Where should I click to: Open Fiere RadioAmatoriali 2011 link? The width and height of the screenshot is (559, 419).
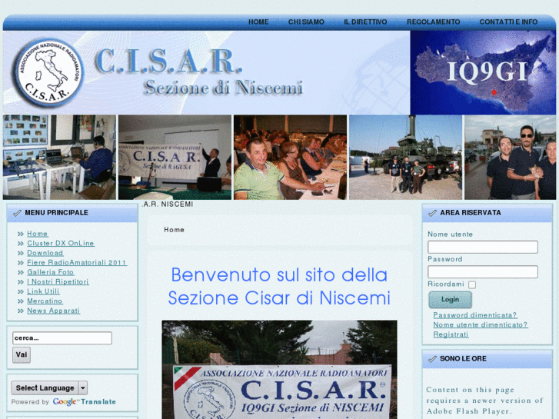[x=77, y=263]
